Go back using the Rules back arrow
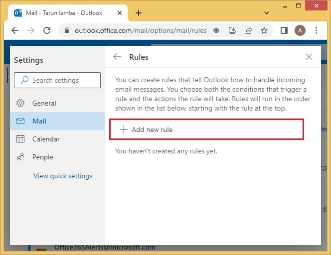This screenshot has height=255, width=331. (117, 57)
